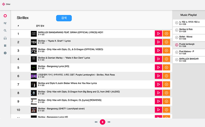Image resolution: width=205 pixels, height=127 pixels.
Task: Open thumbnail of Bangarang GHET1 Launchpad cover
Action: (34, 110)
